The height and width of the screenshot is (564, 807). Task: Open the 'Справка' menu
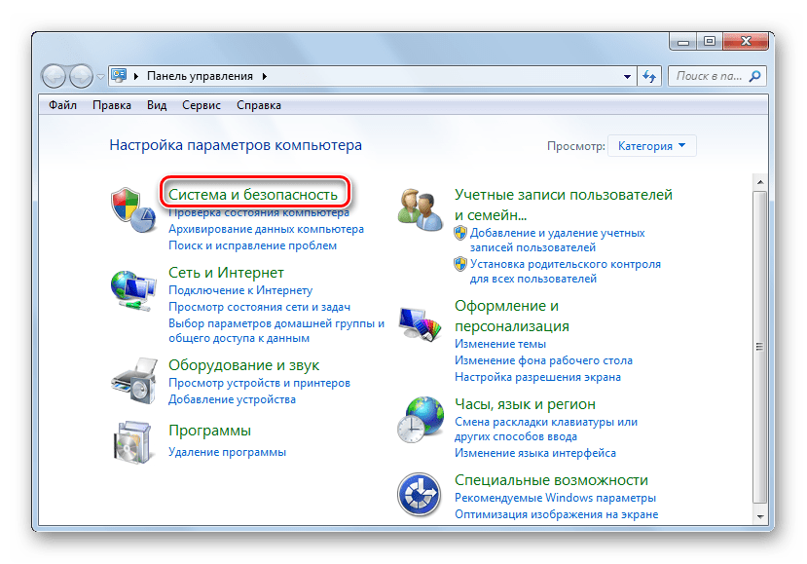pos(259,105)
